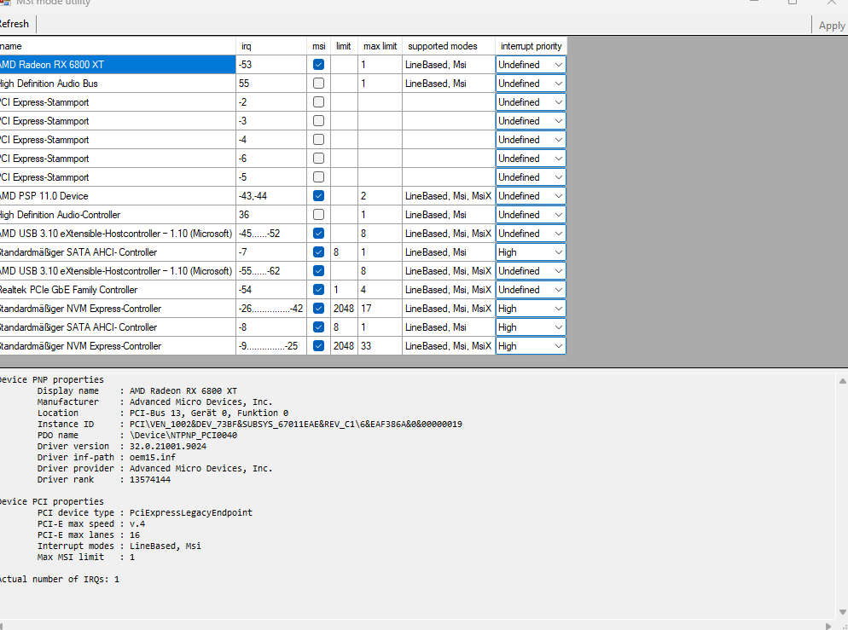The width and height of the screenshot is (848, 630).
Task: Click 'Actual number of IRQs: 1' text
Action: 58,579
